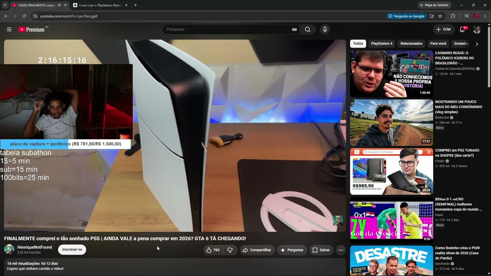Image resolution: width=491 pixels, height=276 pixels.
Task: Open the account avatar menu
Action: 477,30
